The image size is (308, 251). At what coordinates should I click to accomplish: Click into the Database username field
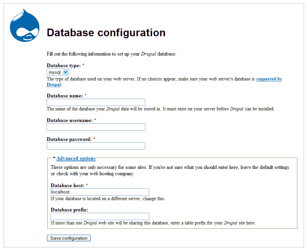click(96, 127)
